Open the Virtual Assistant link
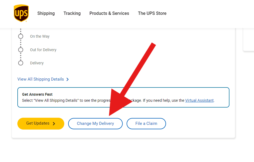The width and height of the screenshot is (254, 162). pyautogui.click(x=199, y=100)
